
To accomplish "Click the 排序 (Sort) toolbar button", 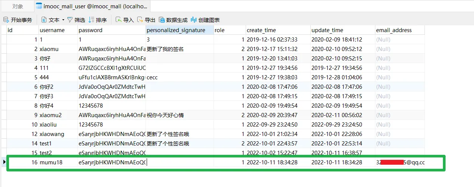I will tap(98, 20).
